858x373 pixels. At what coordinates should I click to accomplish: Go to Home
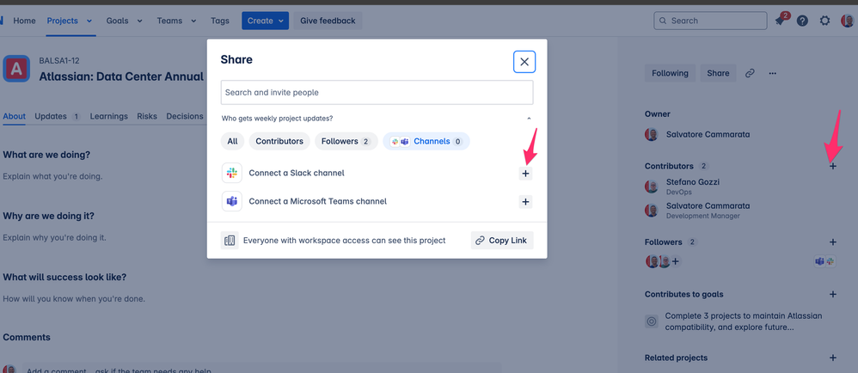point(24,21)
